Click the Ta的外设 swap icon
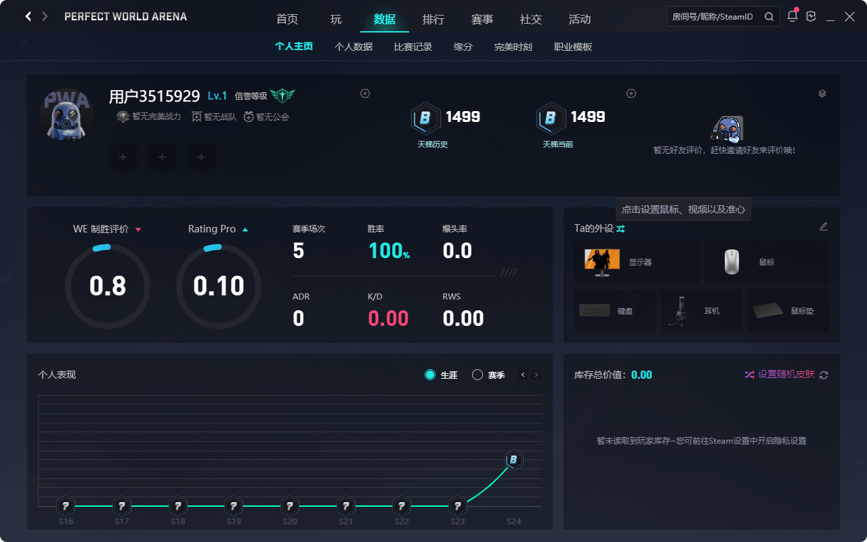 click(620, 229)
